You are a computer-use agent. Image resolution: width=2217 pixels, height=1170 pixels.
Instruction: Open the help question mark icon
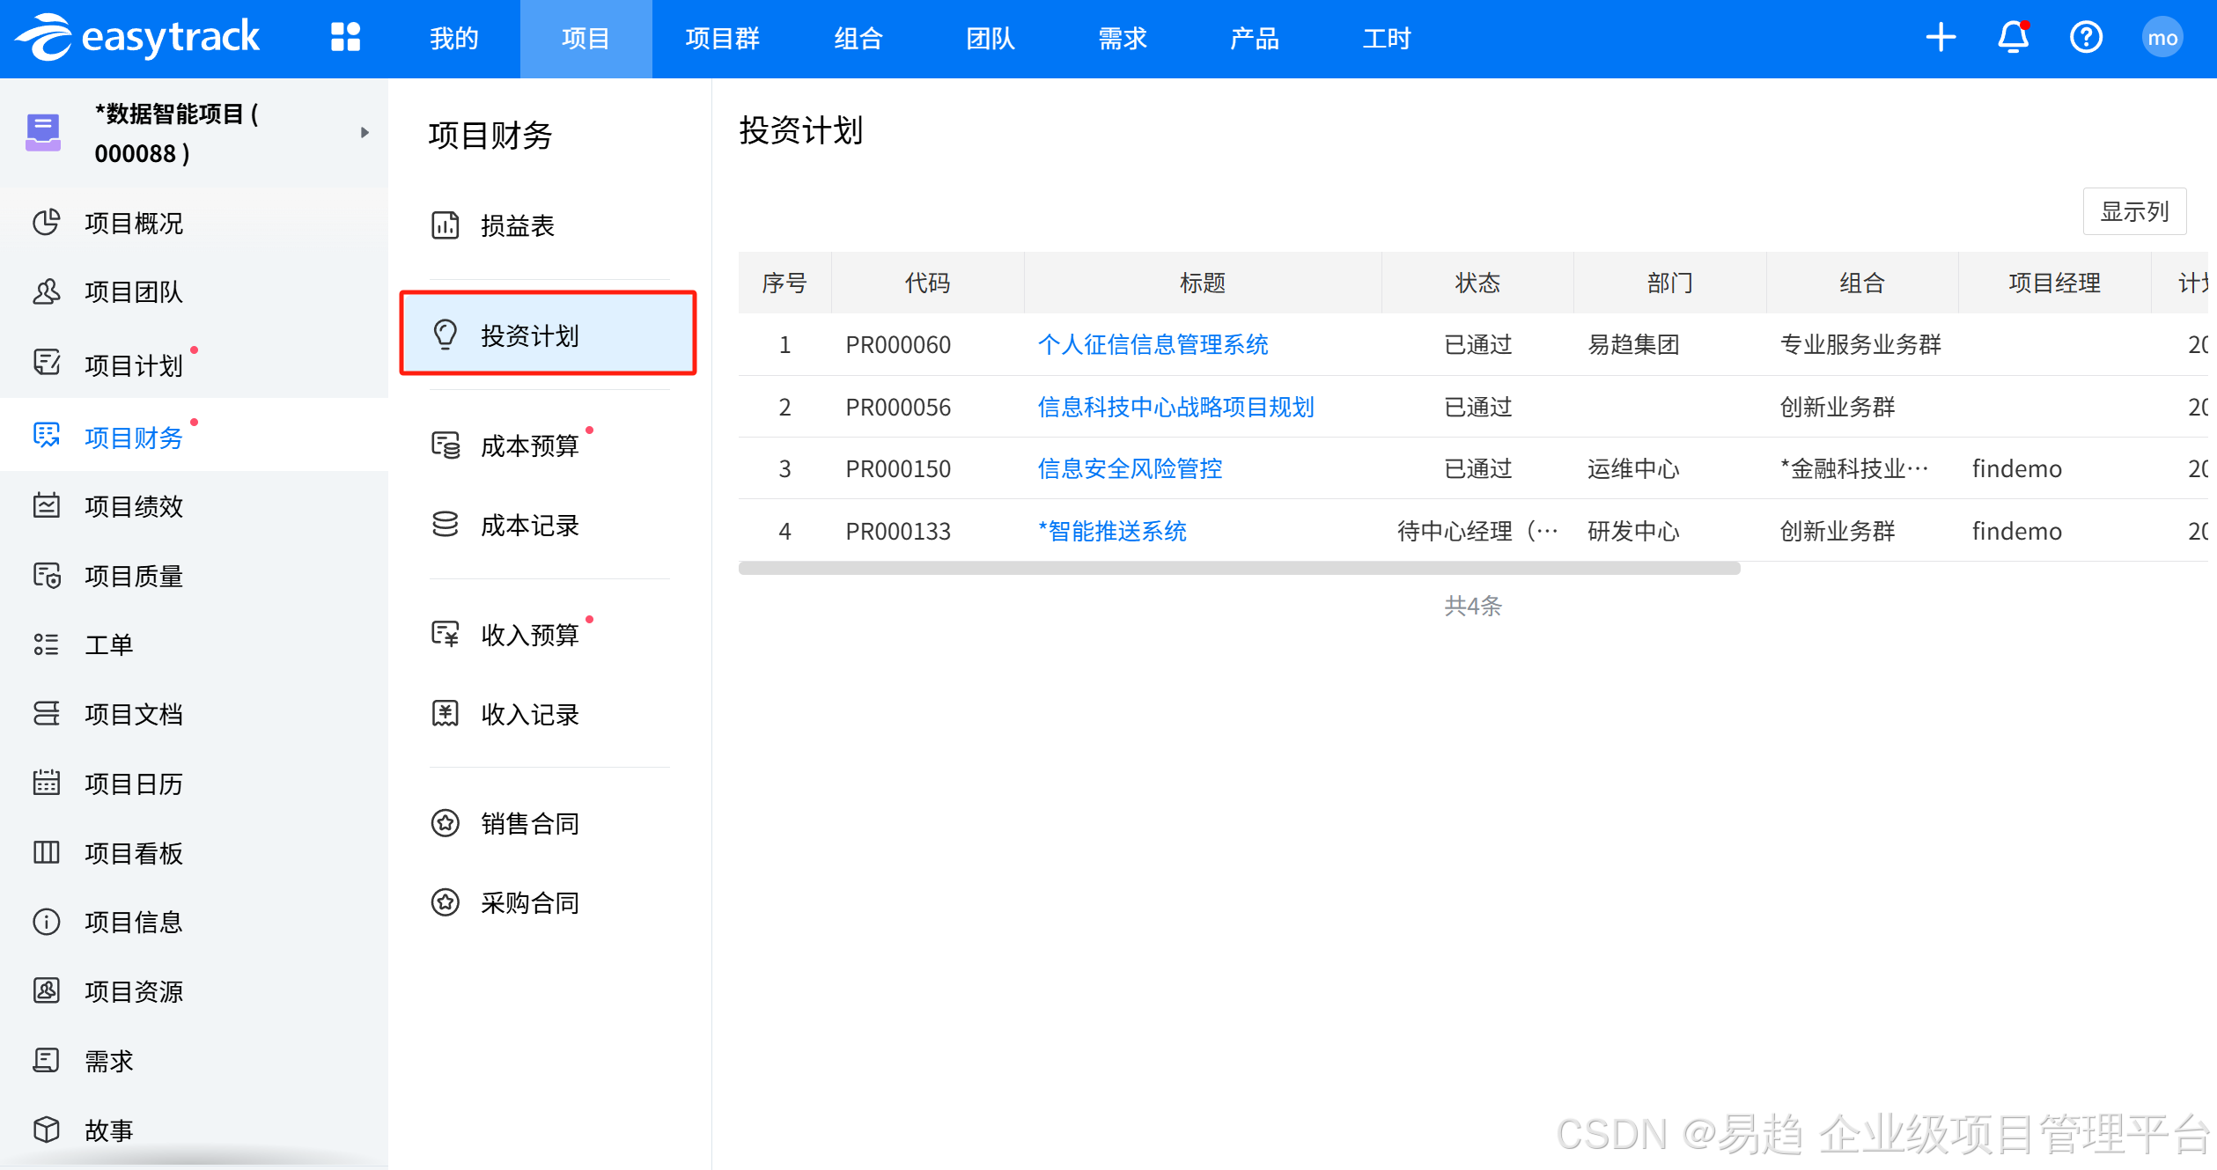[2086, 38]
